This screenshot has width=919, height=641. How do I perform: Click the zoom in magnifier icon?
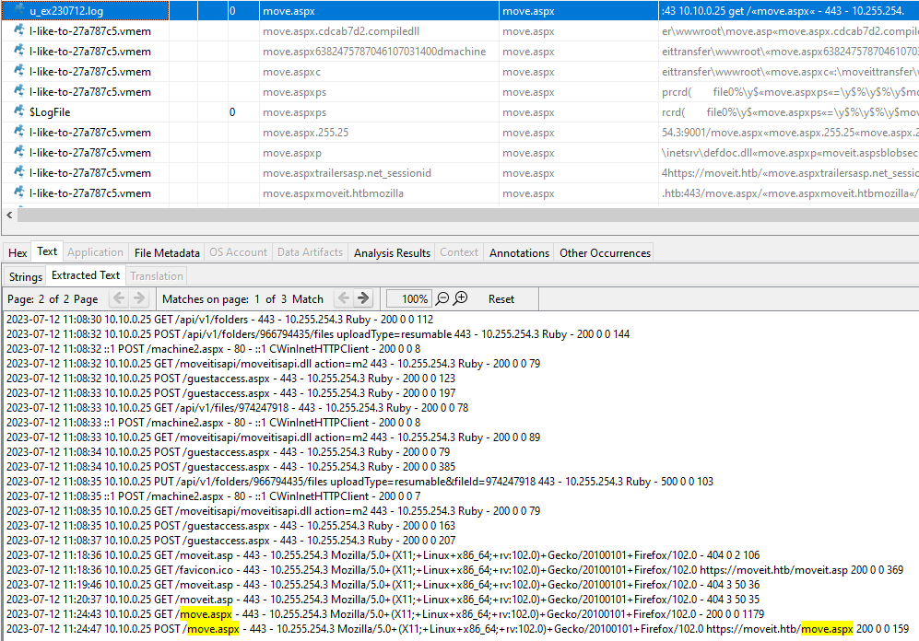(461, 298)
